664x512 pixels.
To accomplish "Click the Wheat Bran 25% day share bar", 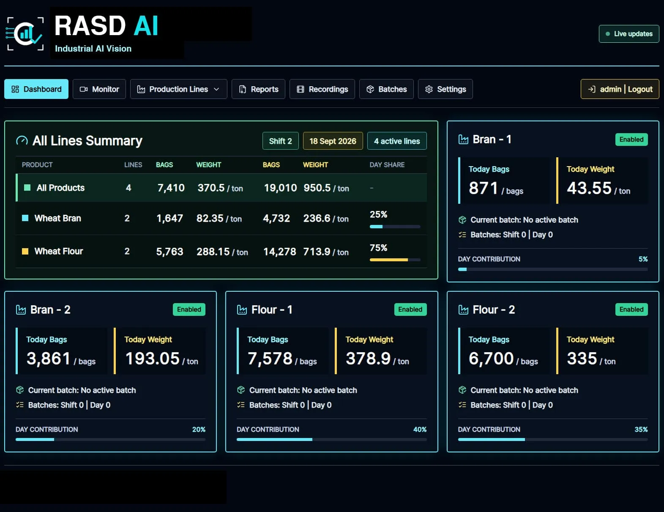I will pyautogui.click(x=395, y=227).
